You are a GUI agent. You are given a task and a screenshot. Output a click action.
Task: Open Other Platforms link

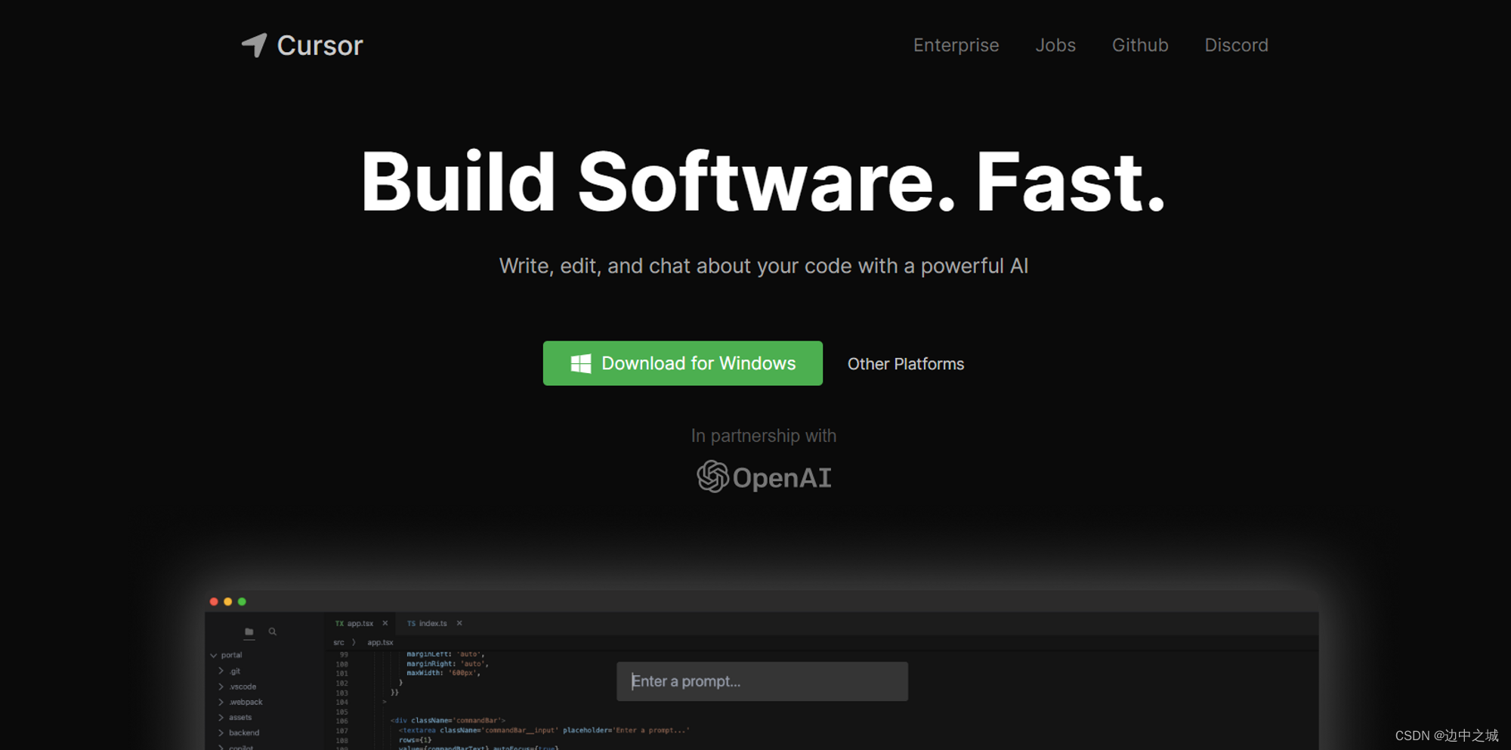906,364
